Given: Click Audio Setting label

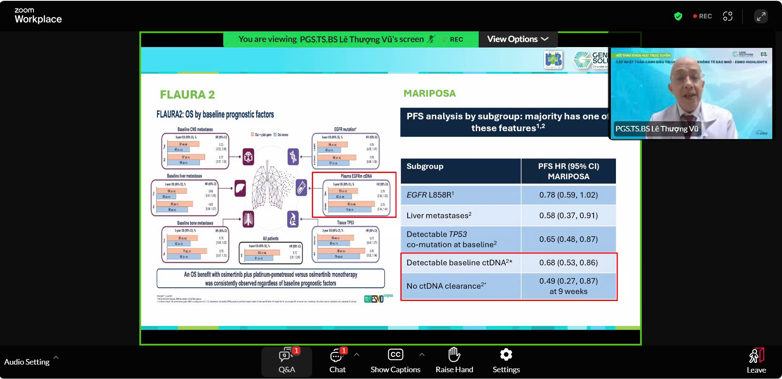Looking at the screenshot, I should 27,362.
